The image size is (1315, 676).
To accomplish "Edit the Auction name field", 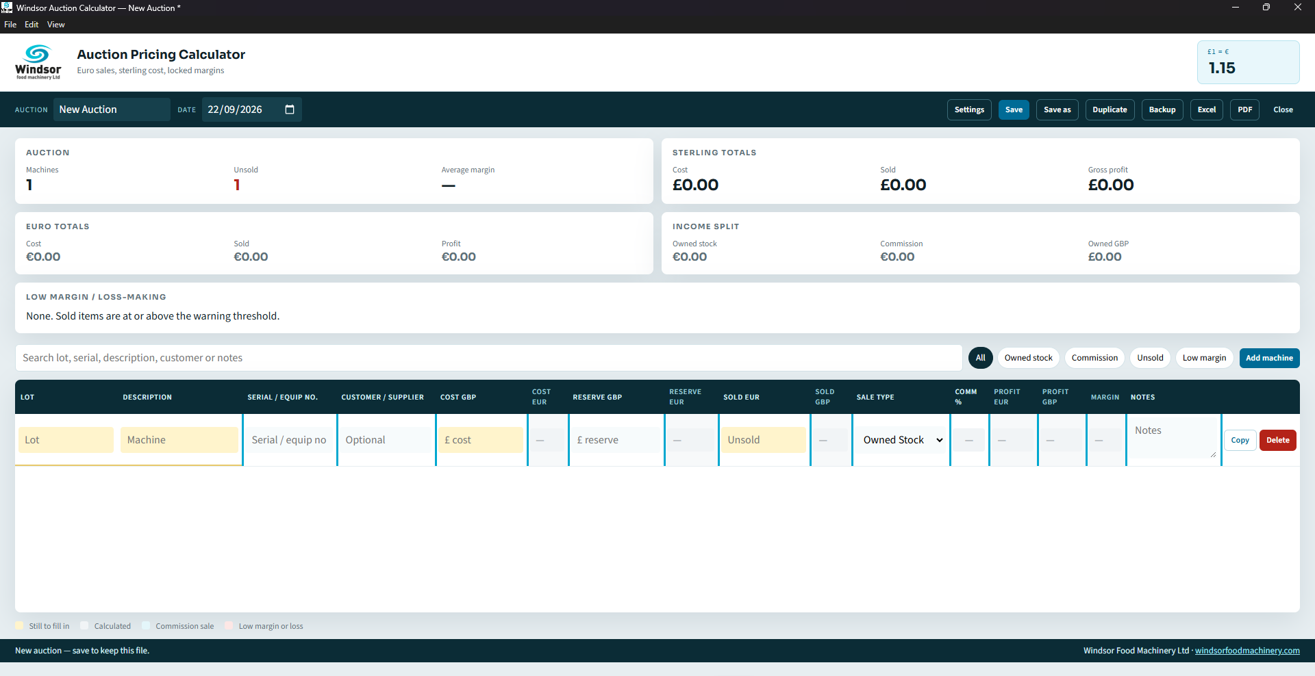I will [x=112, y=109].
